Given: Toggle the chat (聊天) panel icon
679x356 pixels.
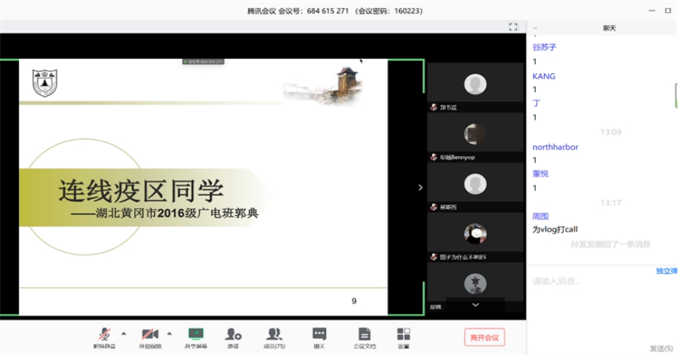Looking at the screenshot, I should click(x=319, y=335).
